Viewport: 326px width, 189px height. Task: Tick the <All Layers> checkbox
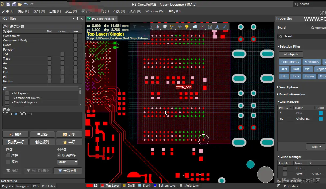coord(7,93)
